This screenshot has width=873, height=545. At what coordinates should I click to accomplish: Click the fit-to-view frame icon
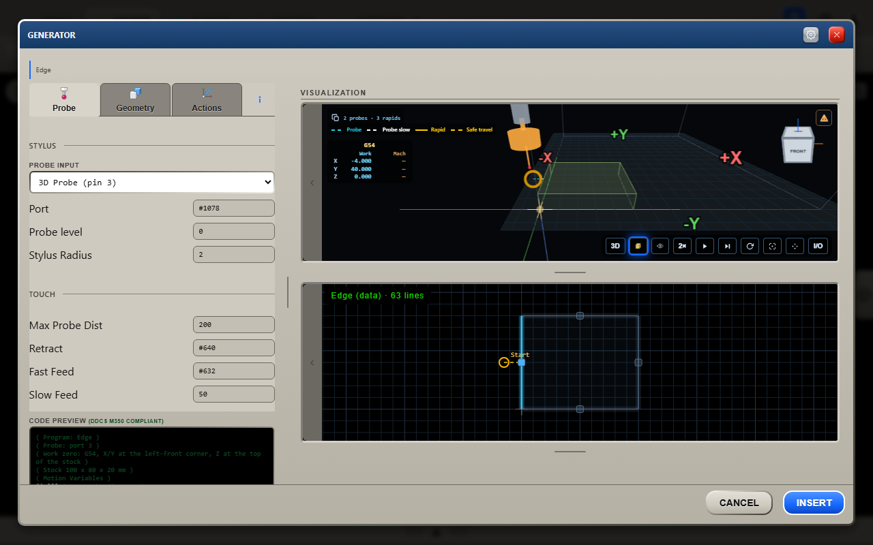point(772,246)
